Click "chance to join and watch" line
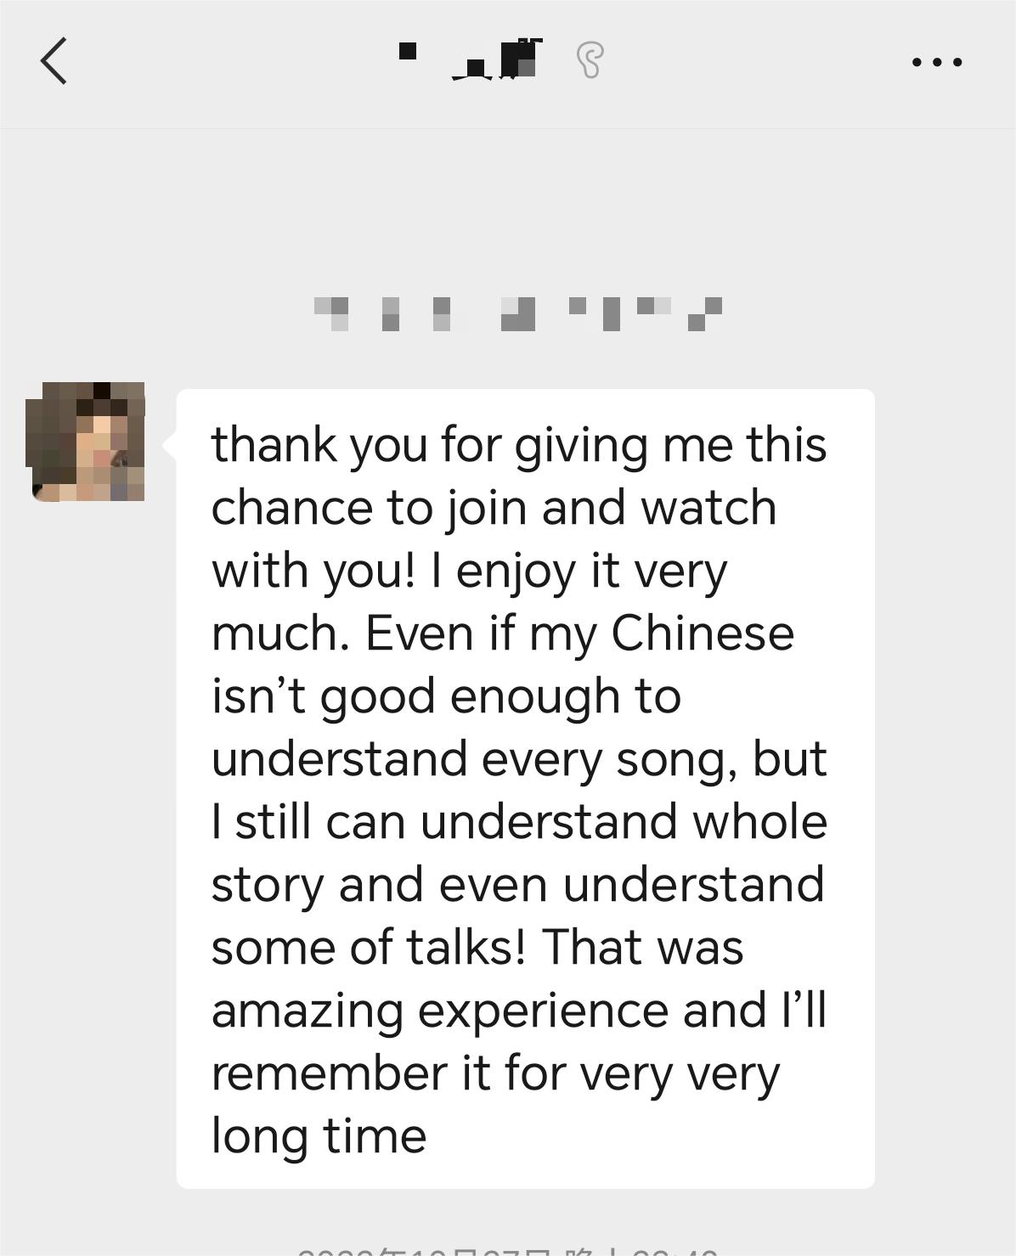Viewport: 1016px width, 1256px height. (494, 507)
